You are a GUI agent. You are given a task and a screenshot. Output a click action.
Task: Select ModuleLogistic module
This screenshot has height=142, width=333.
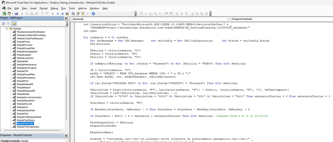[x=24, y=55]
